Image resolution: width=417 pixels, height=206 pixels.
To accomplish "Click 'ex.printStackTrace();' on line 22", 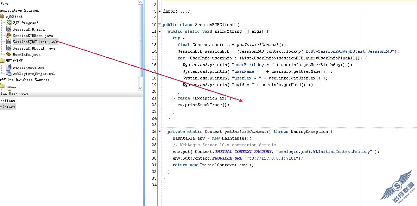I will click(203, 105).
